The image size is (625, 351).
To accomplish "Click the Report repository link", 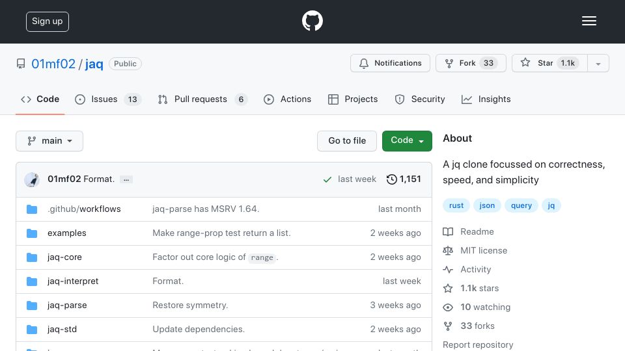I will tap(478, 344).
